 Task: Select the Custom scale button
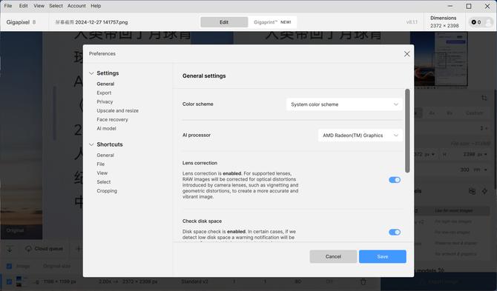click(x=475, y=113)
